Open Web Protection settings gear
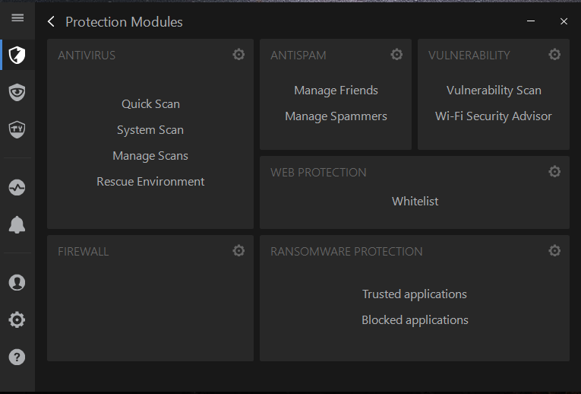 (x=554, y=171)
